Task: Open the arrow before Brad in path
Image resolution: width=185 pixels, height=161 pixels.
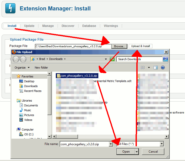Action: (37, 59)
